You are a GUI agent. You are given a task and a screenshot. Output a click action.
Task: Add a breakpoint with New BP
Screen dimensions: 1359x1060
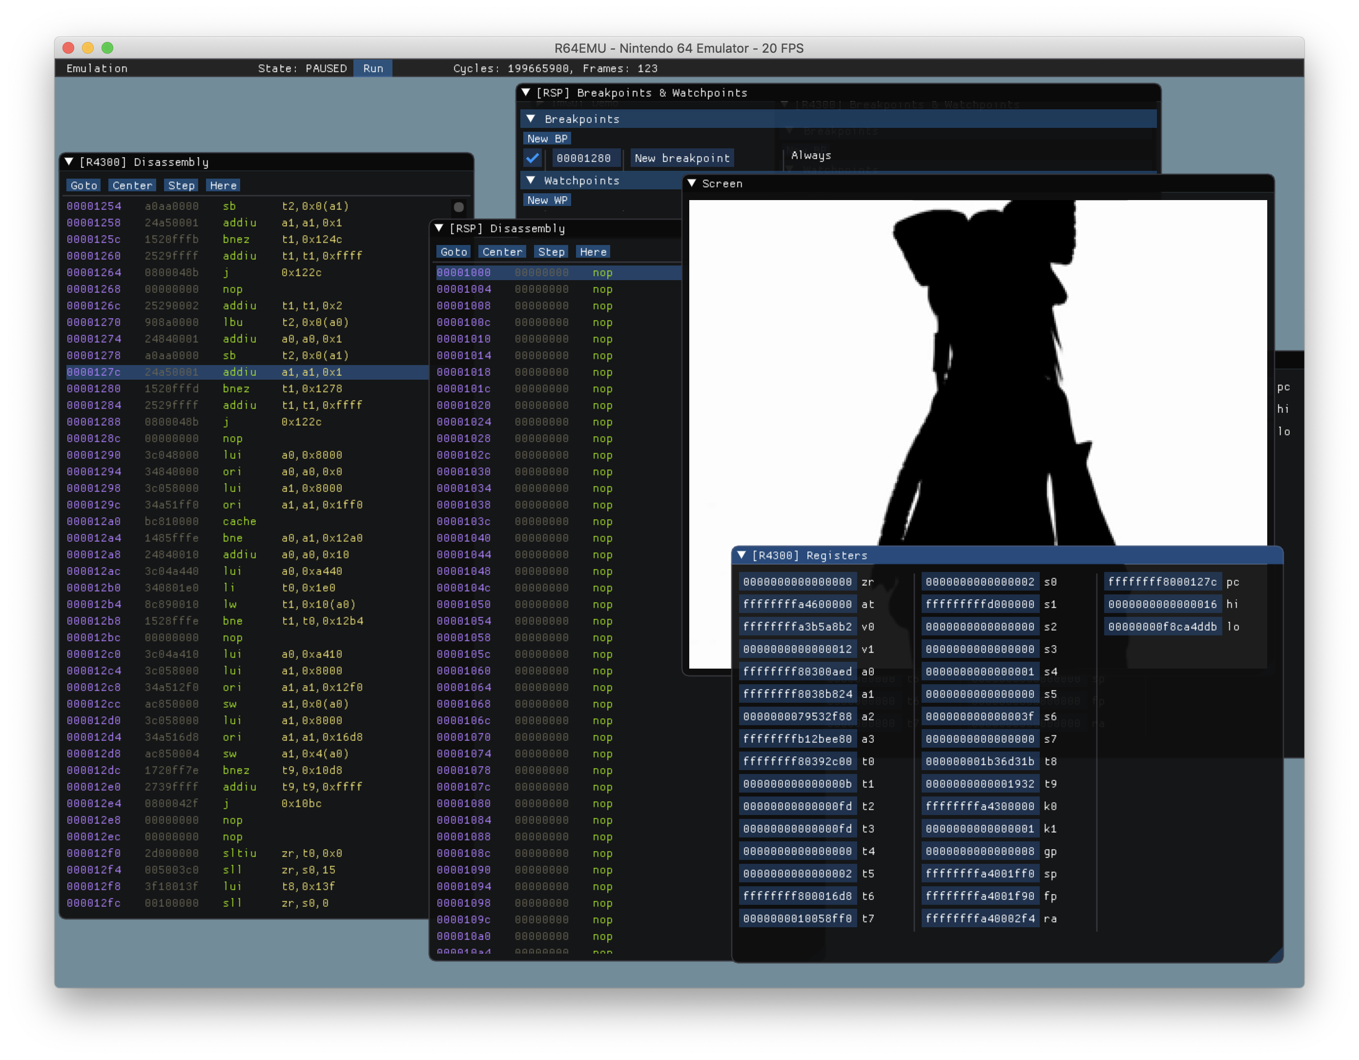(x=546, y=139)
